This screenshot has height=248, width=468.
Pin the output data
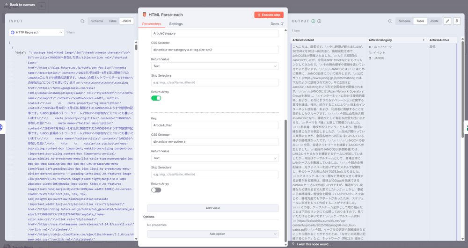pyautogui.click(x=457, y=21)
